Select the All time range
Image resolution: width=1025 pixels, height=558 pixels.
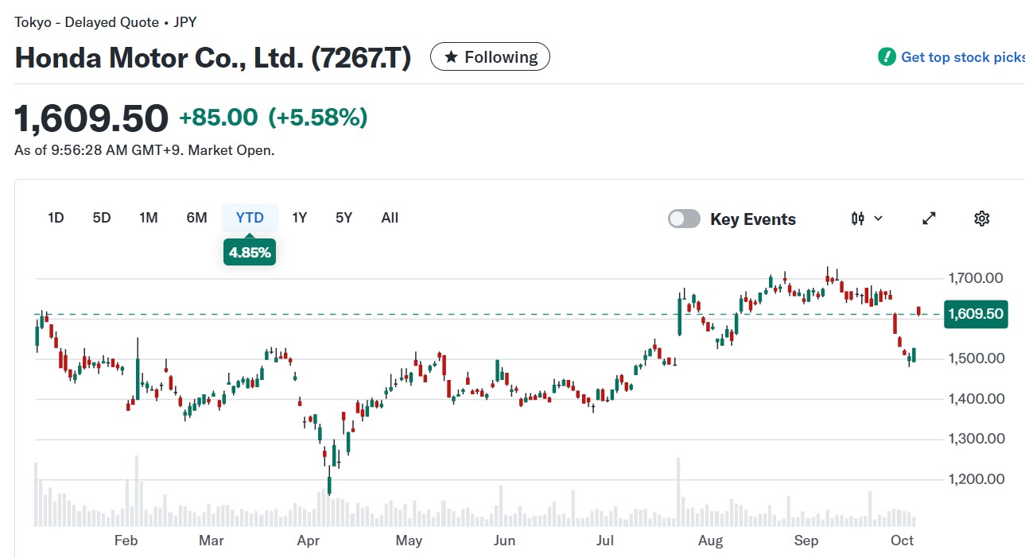point(390,218)
